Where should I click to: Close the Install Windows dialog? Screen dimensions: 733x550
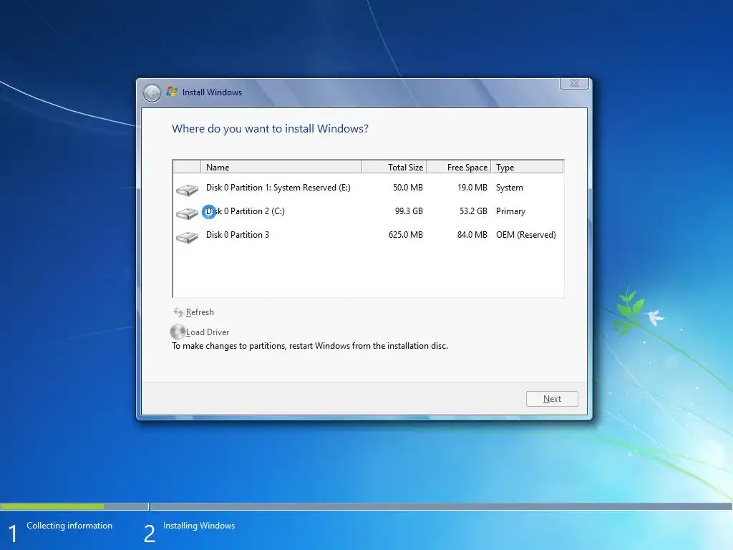(574, 83)
